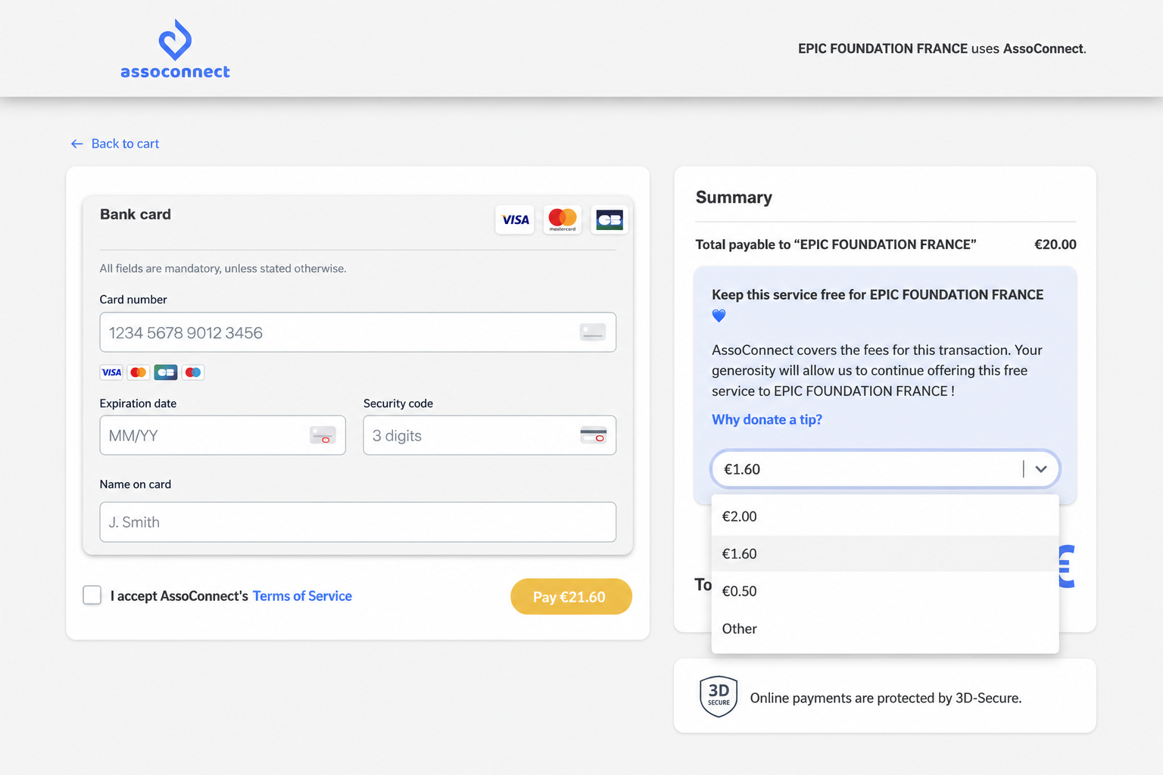
Task: Click the "All fields are mandatory" note
Action: (x=223, y=269)
